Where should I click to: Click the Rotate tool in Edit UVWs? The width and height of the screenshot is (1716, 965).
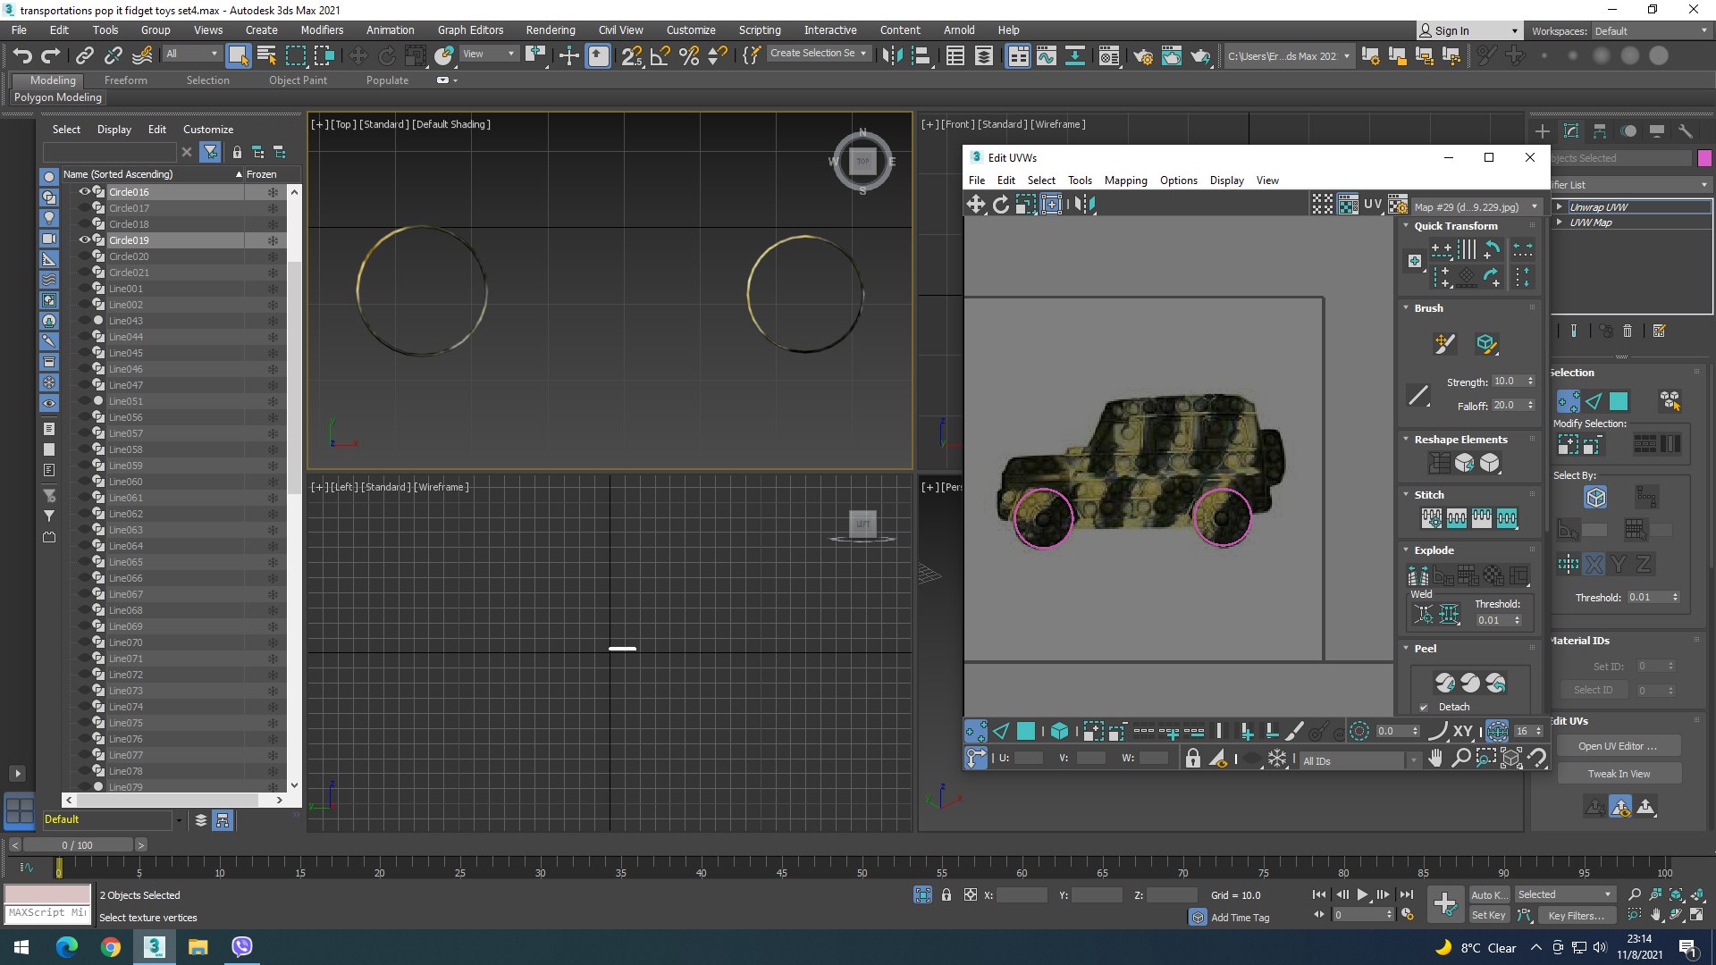coord(1001,205)
